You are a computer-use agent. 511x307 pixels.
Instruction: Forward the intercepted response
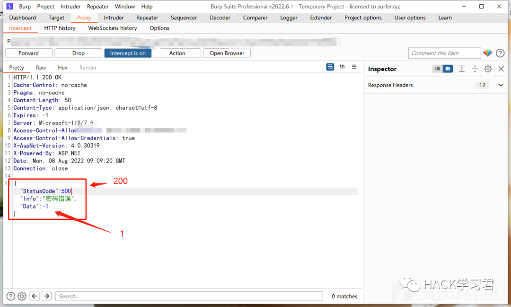click(29, 53)
